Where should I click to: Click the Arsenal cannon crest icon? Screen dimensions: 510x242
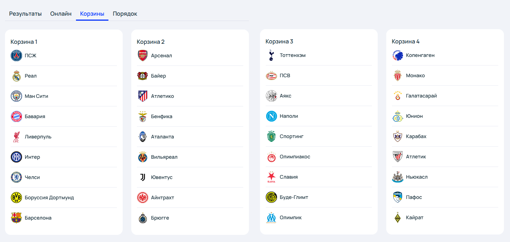pyautogui.click(x=143, y=56)
